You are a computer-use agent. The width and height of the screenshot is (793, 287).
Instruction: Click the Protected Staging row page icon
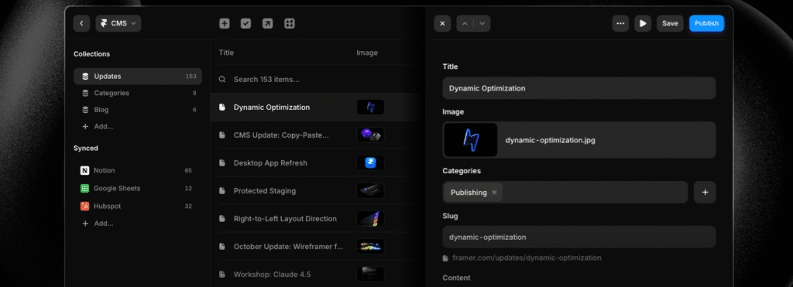[221, 190]
